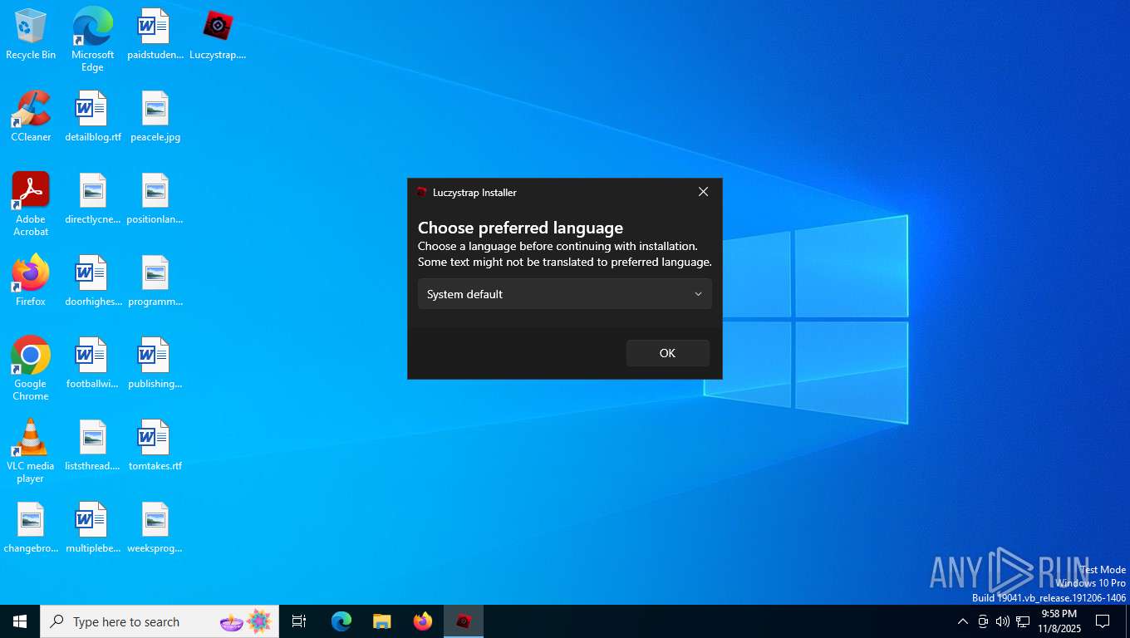
Task: Select the VLC media player shortcut
Action: coord(31,451)
